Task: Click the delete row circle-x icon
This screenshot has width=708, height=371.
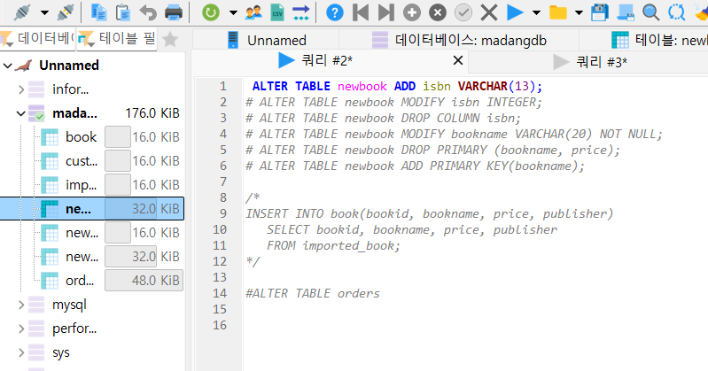Action: point(437,12)
